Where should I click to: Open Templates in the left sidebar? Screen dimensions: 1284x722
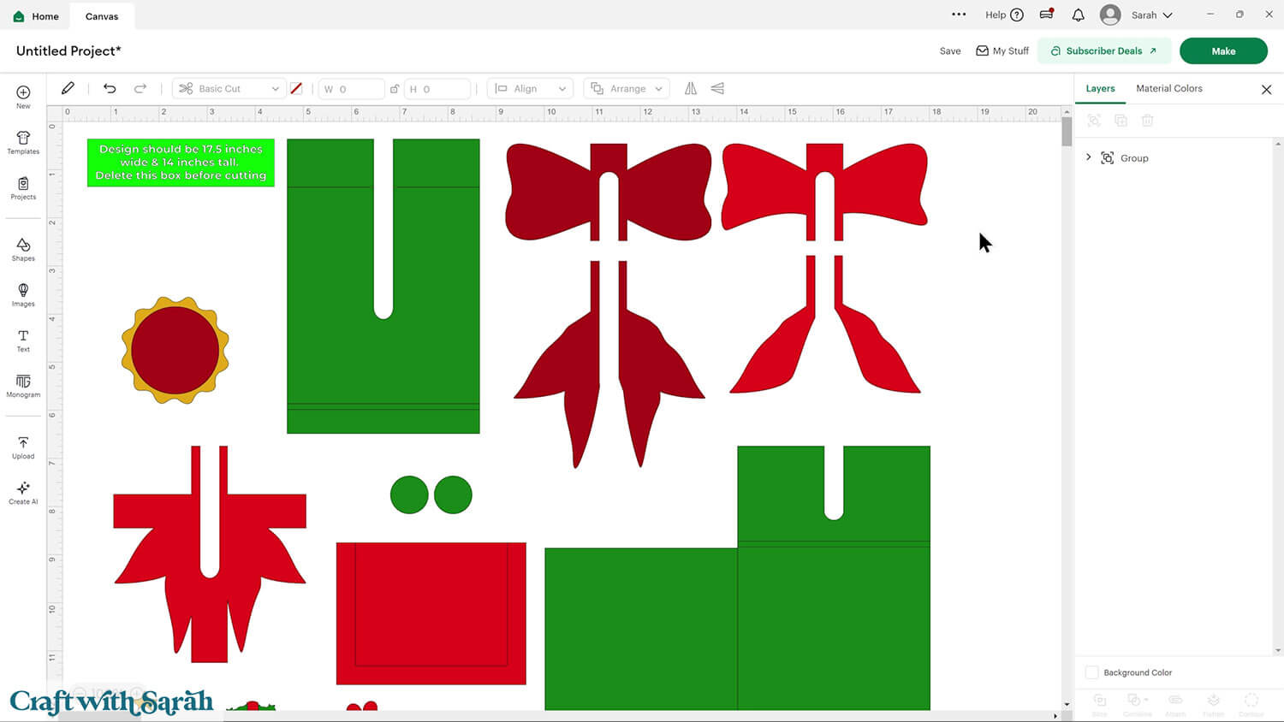pyautogui.click(x=23, y=143)
